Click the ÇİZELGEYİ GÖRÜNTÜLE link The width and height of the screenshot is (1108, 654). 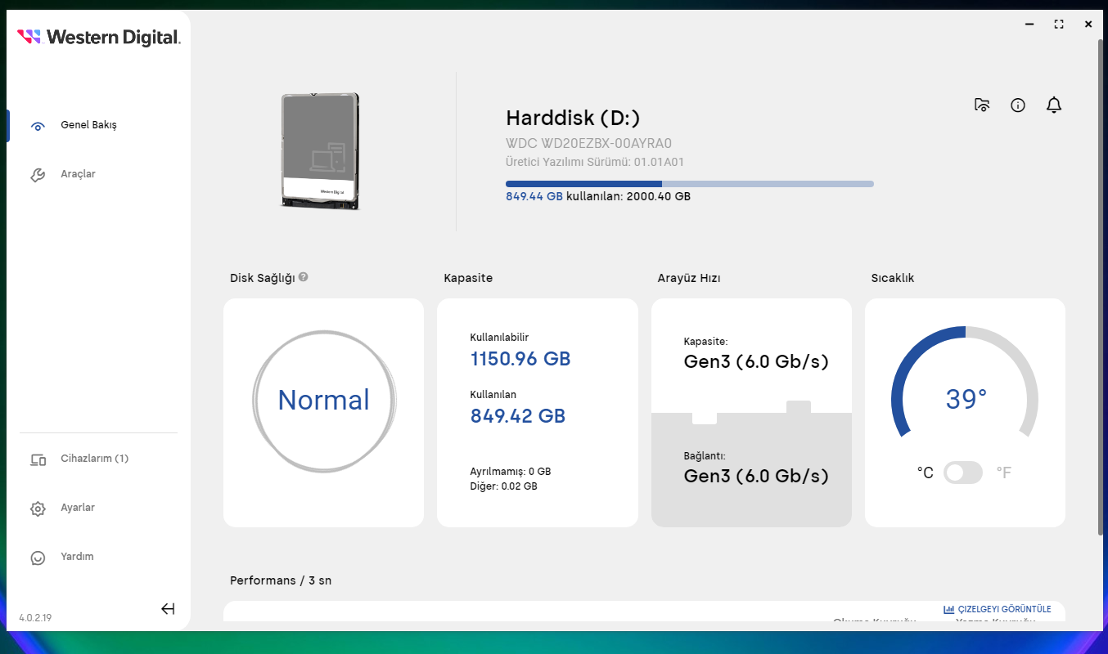(x=1004, y=609)
